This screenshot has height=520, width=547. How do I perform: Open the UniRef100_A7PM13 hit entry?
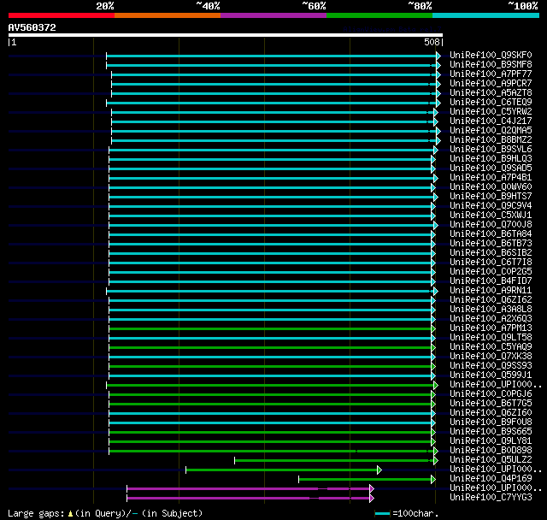point(491,328)
